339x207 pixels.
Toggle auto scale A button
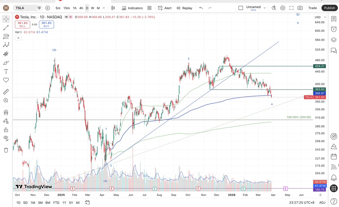tap(320, 195)
